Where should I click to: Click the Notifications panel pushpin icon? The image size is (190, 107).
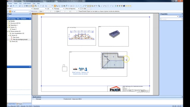[x=182, y=97]
